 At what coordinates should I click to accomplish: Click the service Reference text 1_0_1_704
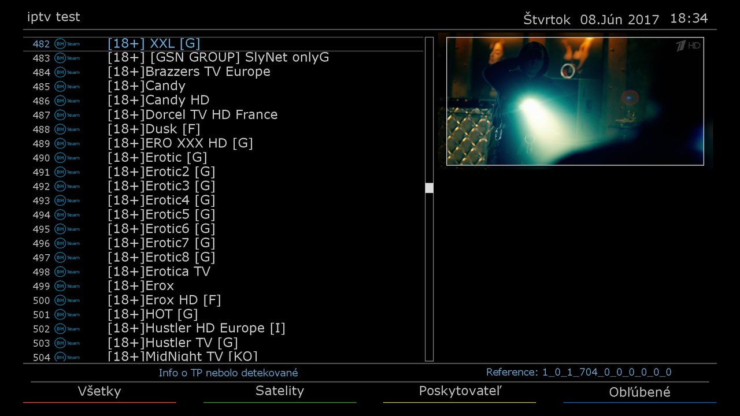(579, 373)
